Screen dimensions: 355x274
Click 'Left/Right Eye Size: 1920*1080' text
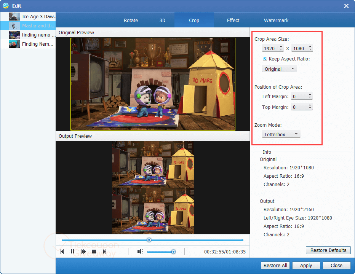coord(298,218)
